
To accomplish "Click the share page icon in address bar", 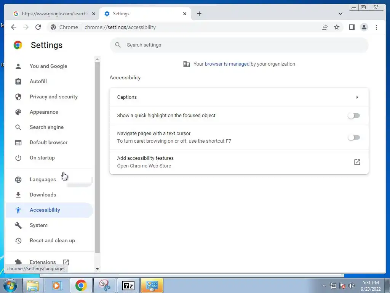I will coord(324,27).
